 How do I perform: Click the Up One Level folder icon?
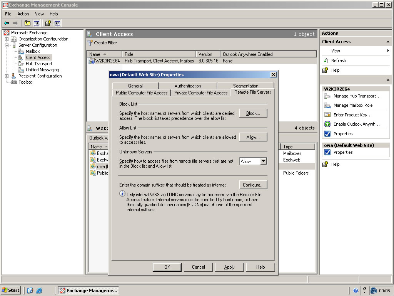[27, 23]
